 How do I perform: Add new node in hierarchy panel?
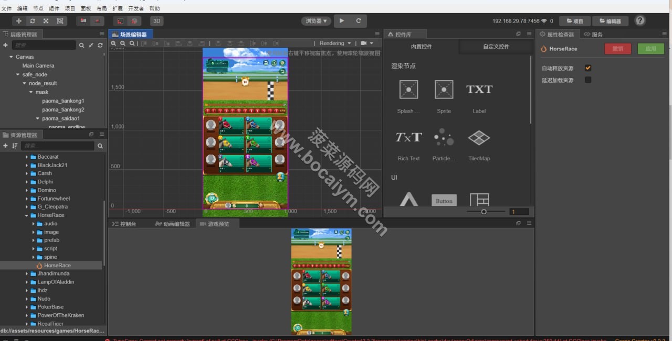pyautogui.click(x=5, y=46)
